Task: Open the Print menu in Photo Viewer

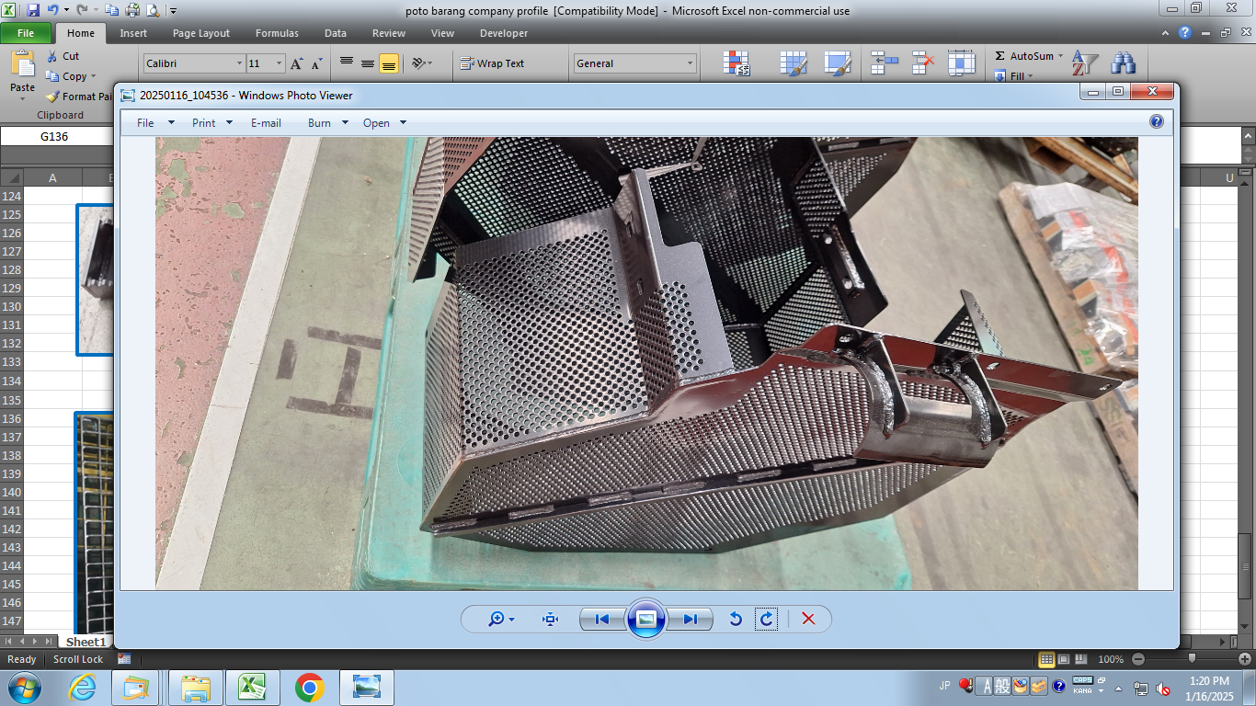Action: pos(212,123)
